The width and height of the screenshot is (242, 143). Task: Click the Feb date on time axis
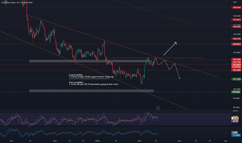tap(139, 141)
